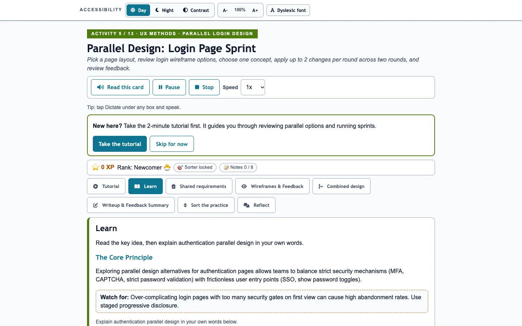Click Read this card button
The height and width of the screenshot is (326, 522).
120,87
